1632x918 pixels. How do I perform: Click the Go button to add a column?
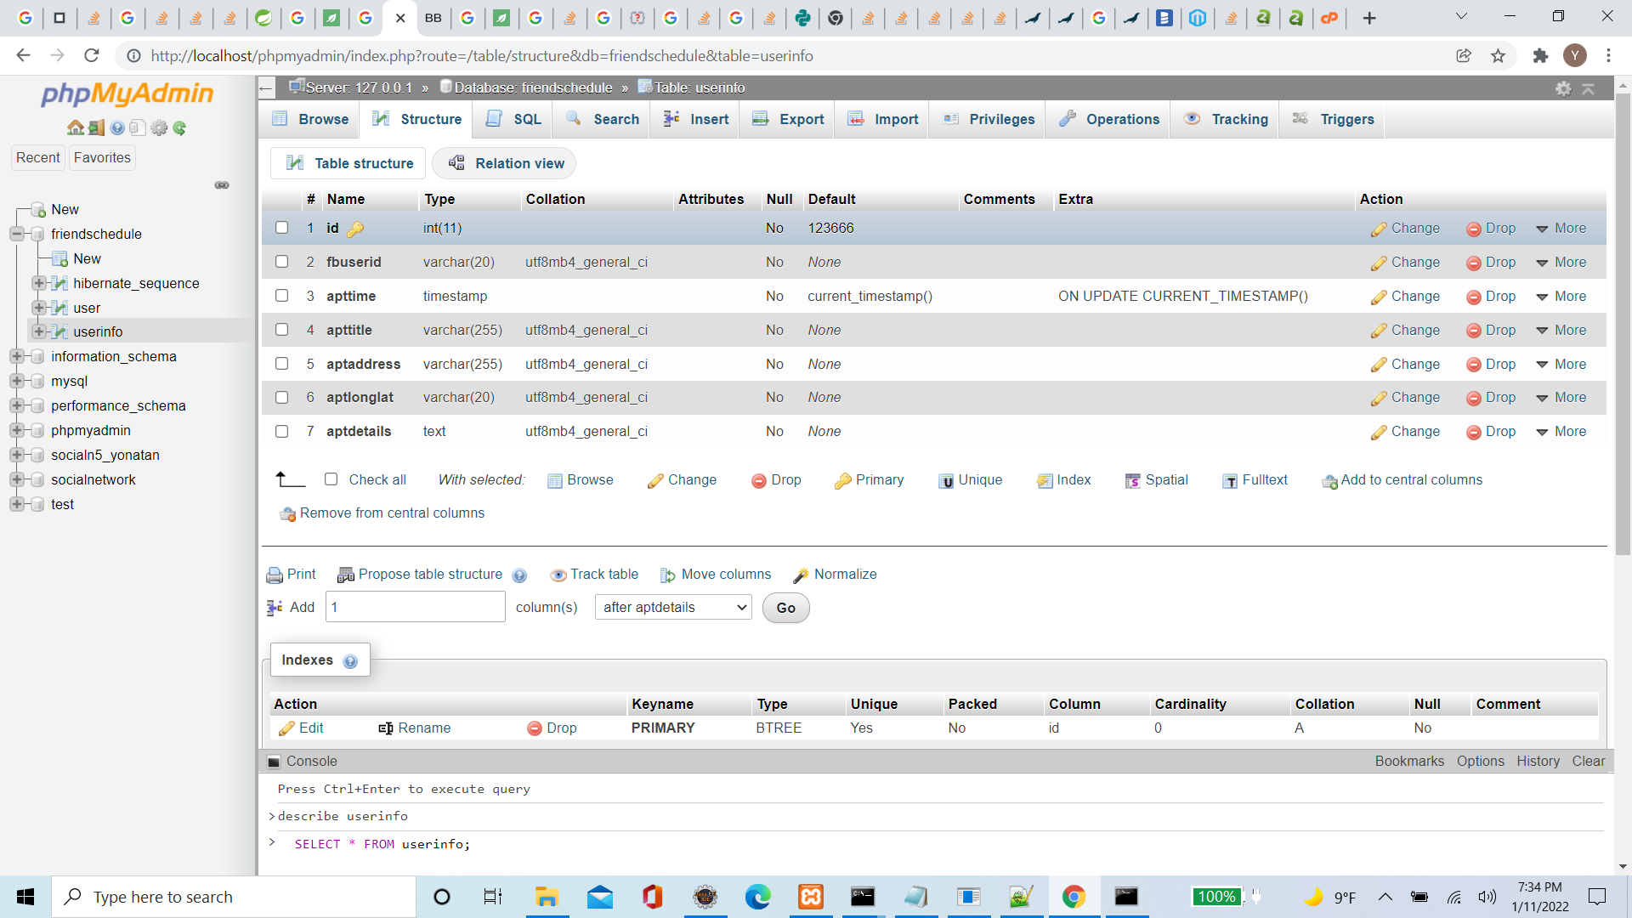click(x=785, y=608)
